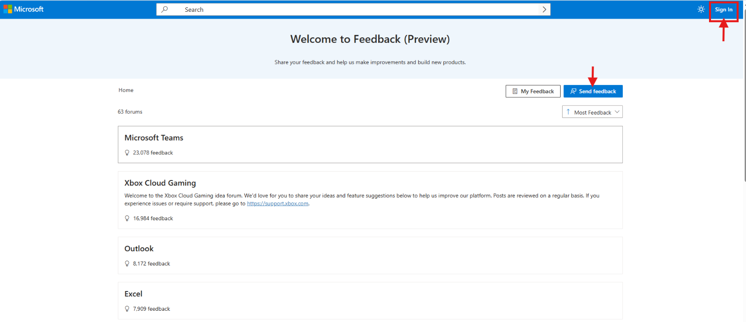Viewport: 746px width, 322px height.
Task: Click the "63 forums" label
Action: coord(130,112)
